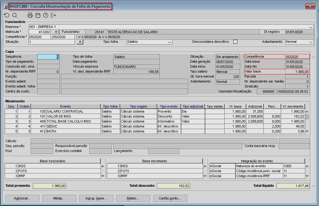This screenshot has height=206, width=319.
Task: Expand the Empresa dropdown
Action: point(311,27)
